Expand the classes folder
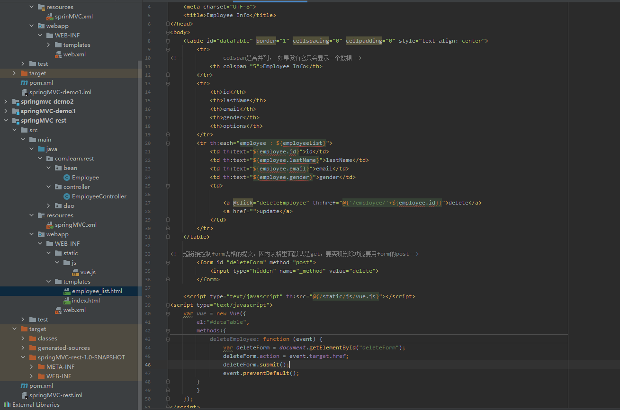 click(23, 339)
